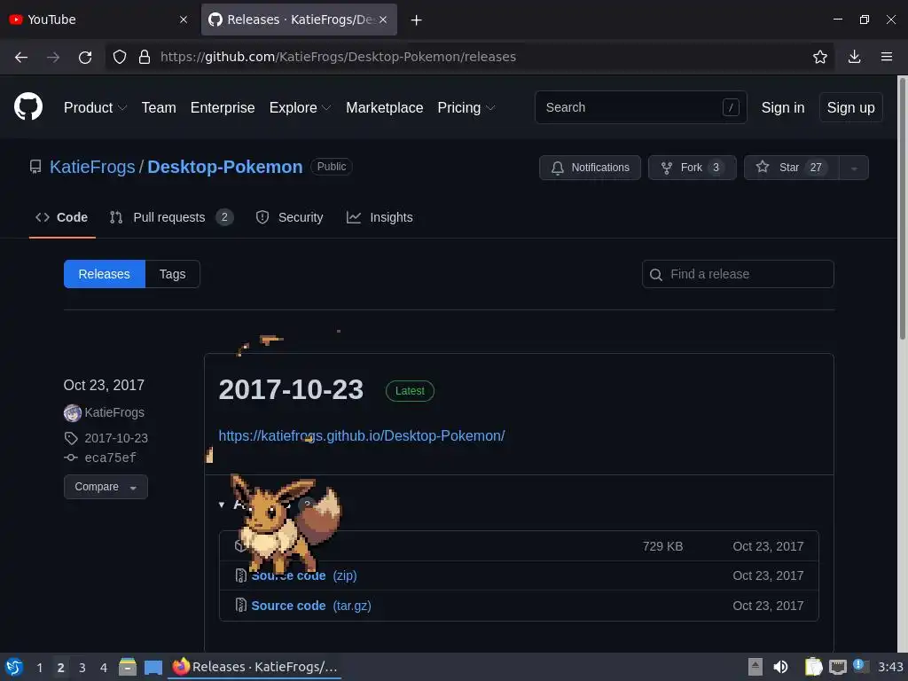The height and width of the screenshot is (681, 908).
Task: Open the dropdown next to Star
Action: point(854,168)
